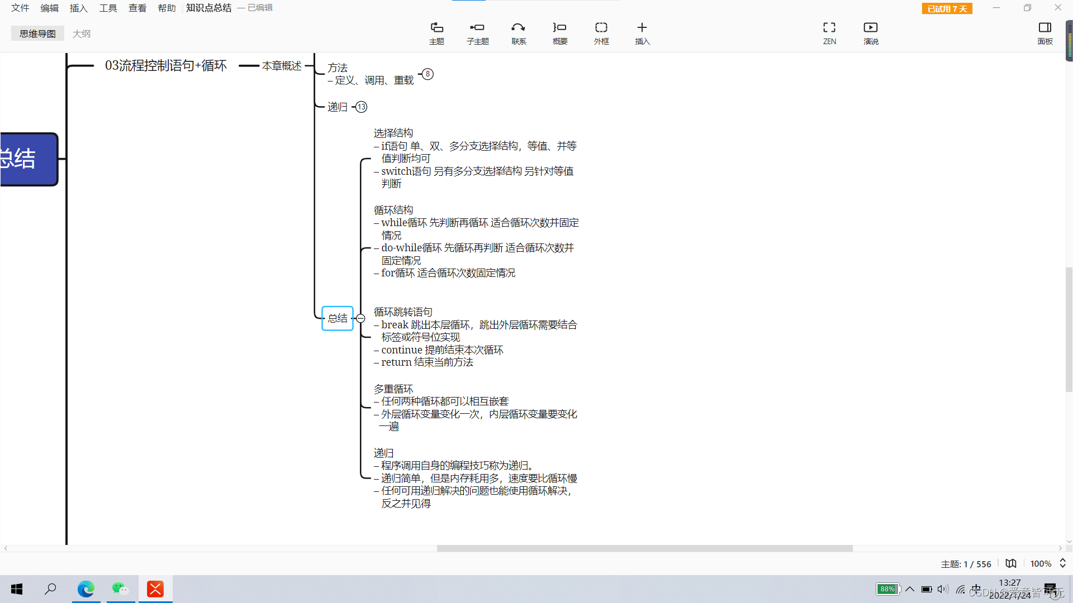
Task: Click the XMind taskbar icon
Action: 155,589
